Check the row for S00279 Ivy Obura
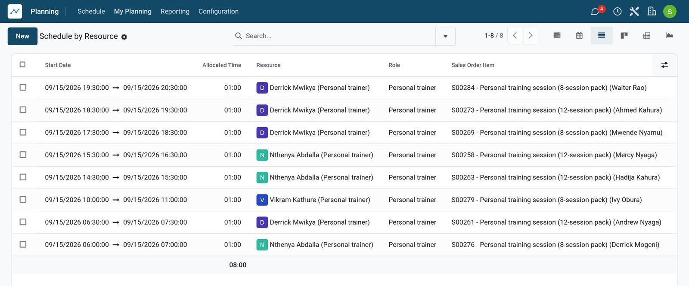The image size is (689, 286). [23, 199]
